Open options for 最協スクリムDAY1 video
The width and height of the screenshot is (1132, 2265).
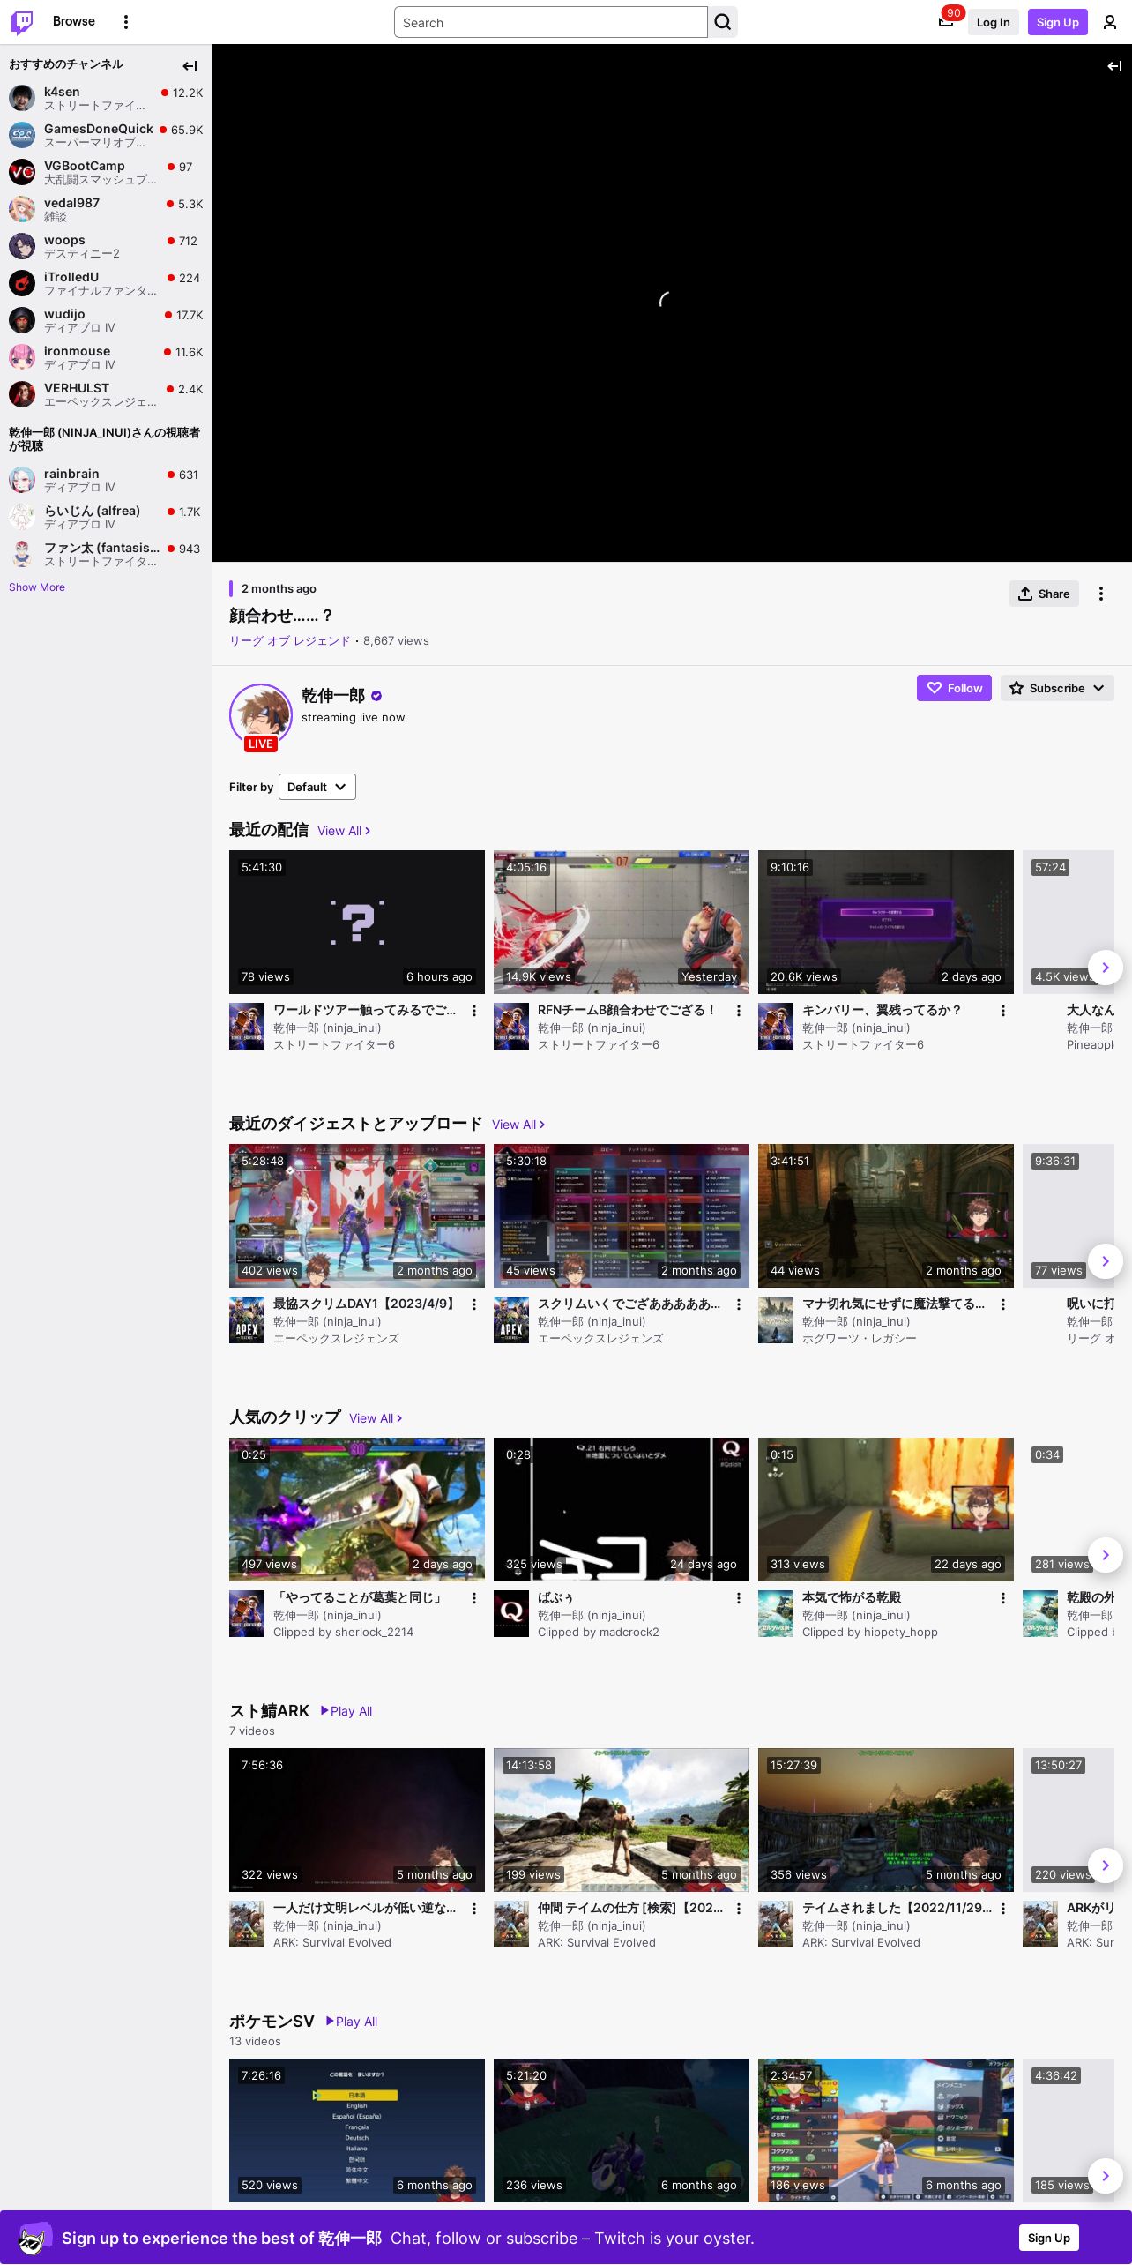tap(474, 1304)
